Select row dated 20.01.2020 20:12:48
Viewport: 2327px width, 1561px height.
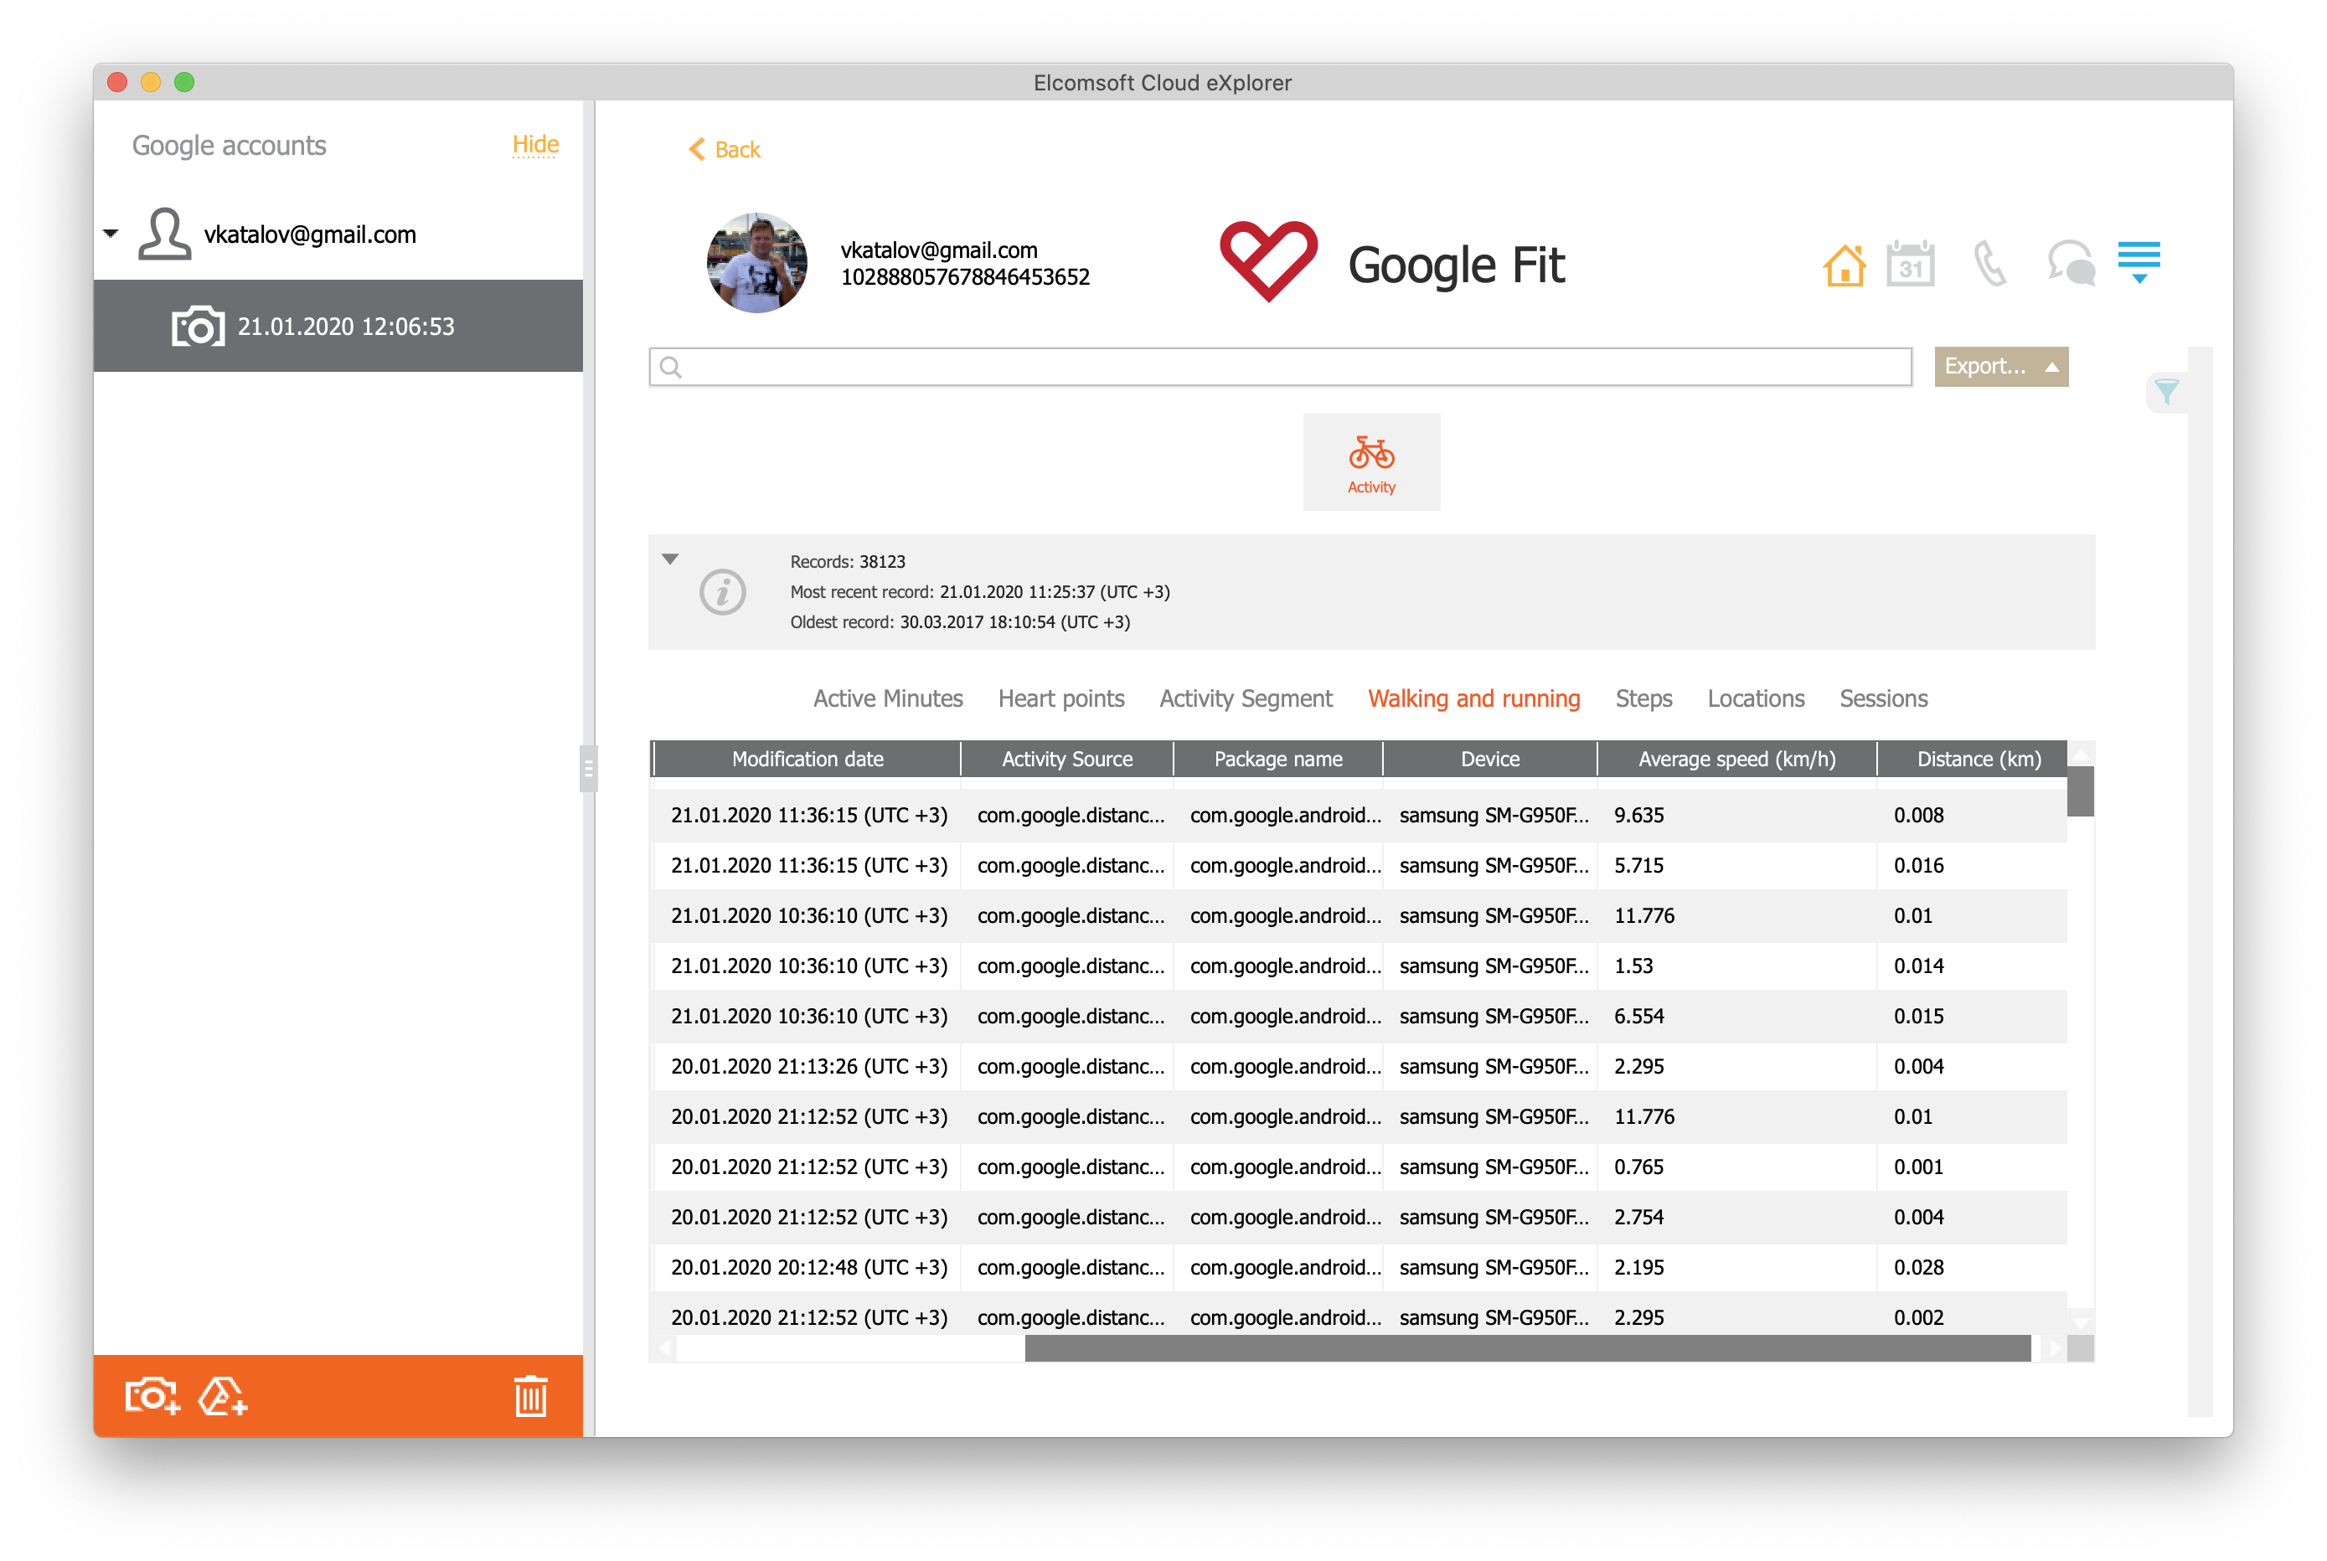(x=1360, y=1267)
